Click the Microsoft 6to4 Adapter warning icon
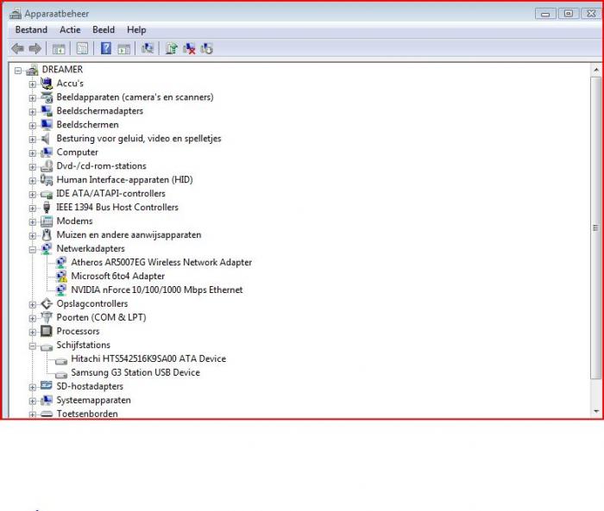Image resolution: width=604 pixels, height=511 pixels. pyautogui.click(x=61, y=277)
